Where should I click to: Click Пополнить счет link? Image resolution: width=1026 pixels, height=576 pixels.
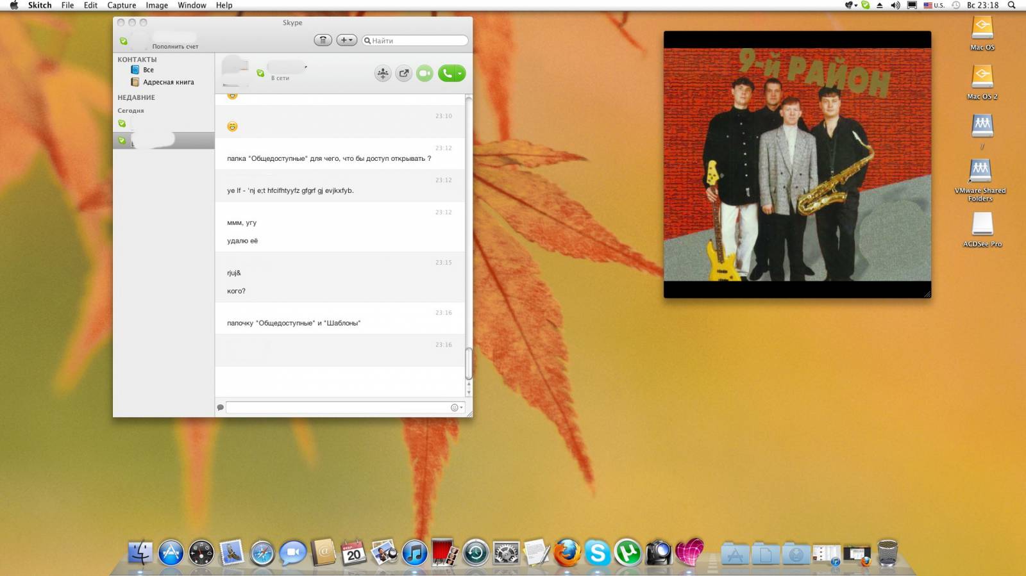(x=175, y=47)
